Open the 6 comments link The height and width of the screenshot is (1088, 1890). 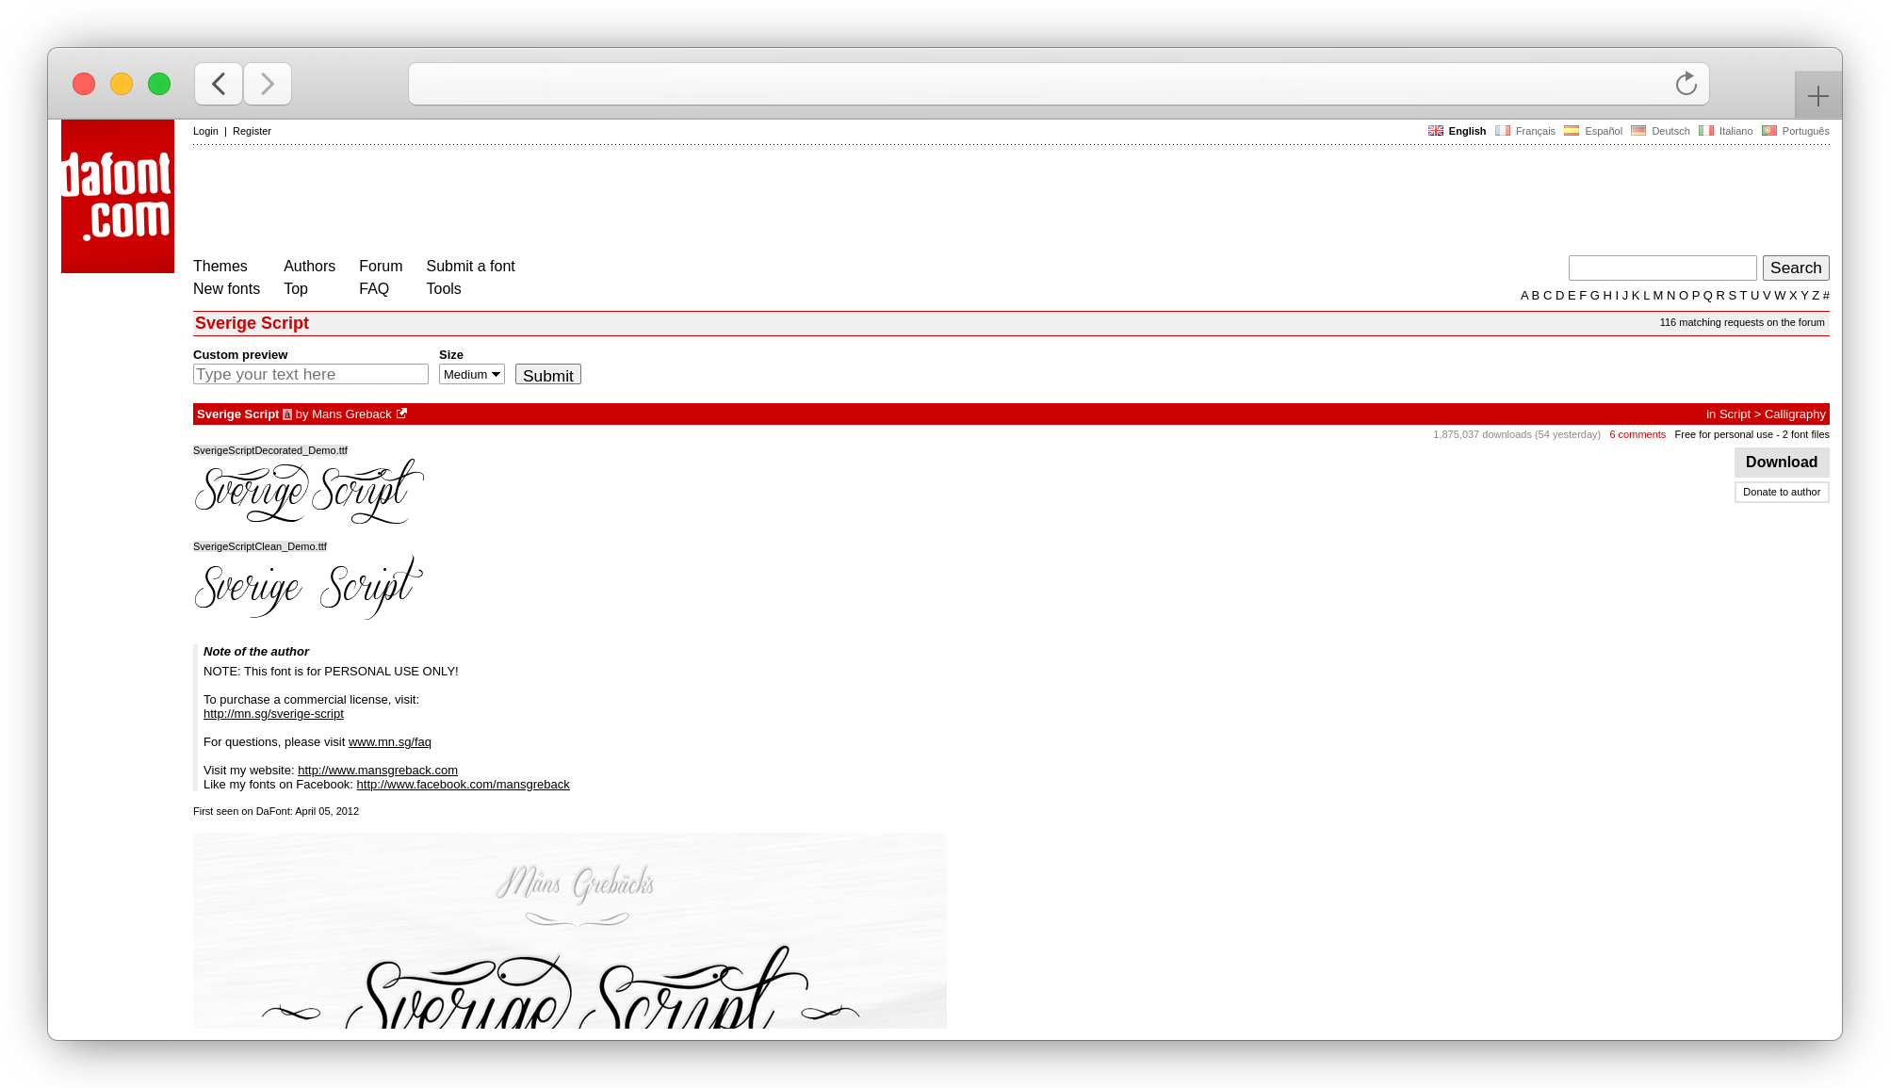(x=1637, y=434)
